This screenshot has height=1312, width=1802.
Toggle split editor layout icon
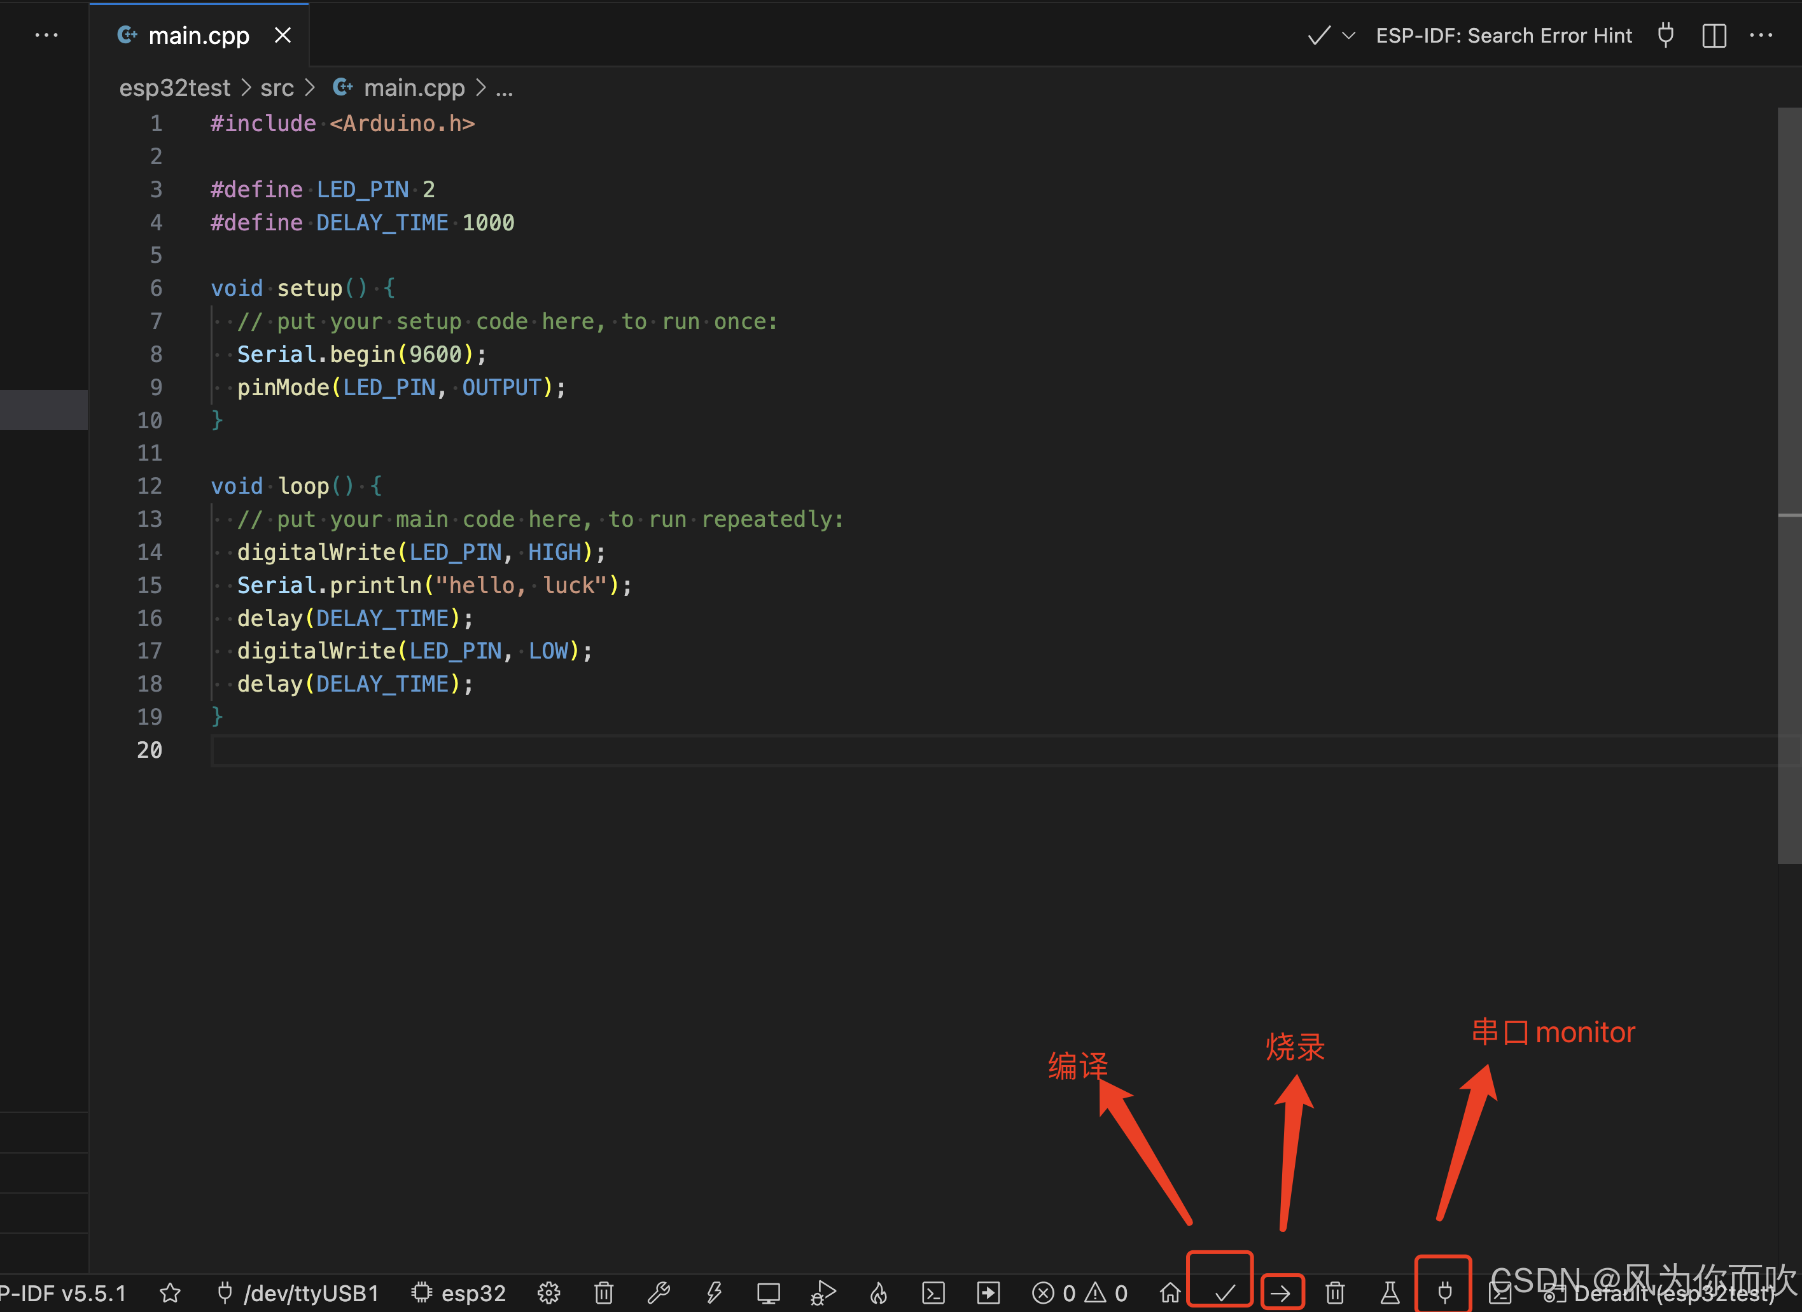[x=1714, y=36]
